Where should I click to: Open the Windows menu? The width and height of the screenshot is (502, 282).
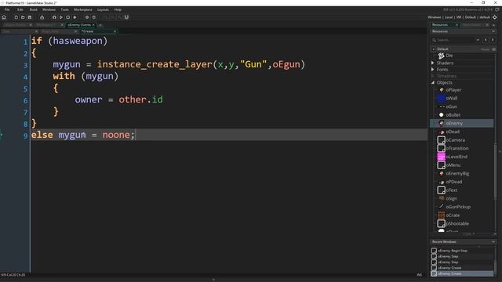point(49,9)
